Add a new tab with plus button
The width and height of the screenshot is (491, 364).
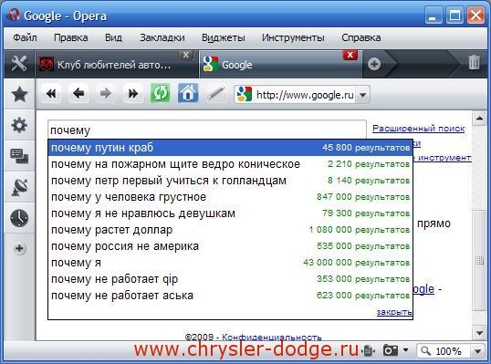point(374,64)
